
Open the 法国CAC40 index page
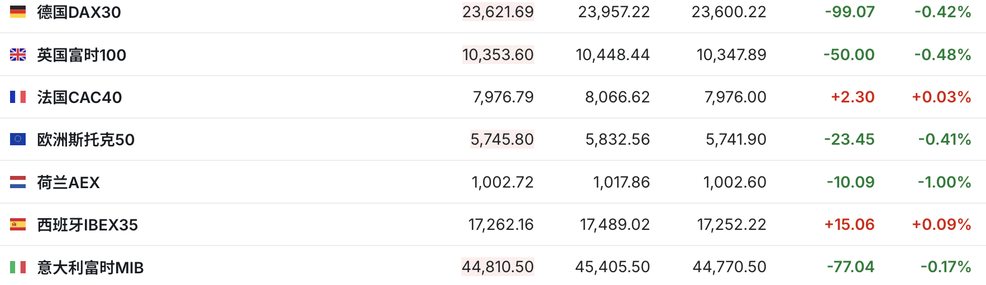79,97
